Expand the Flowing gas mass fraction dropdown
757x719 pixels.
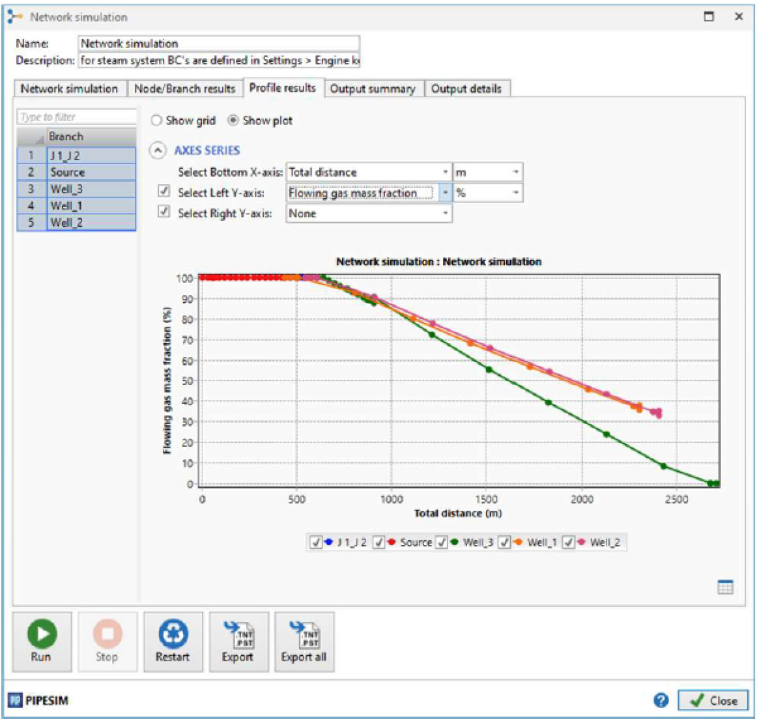click(446, 193)
